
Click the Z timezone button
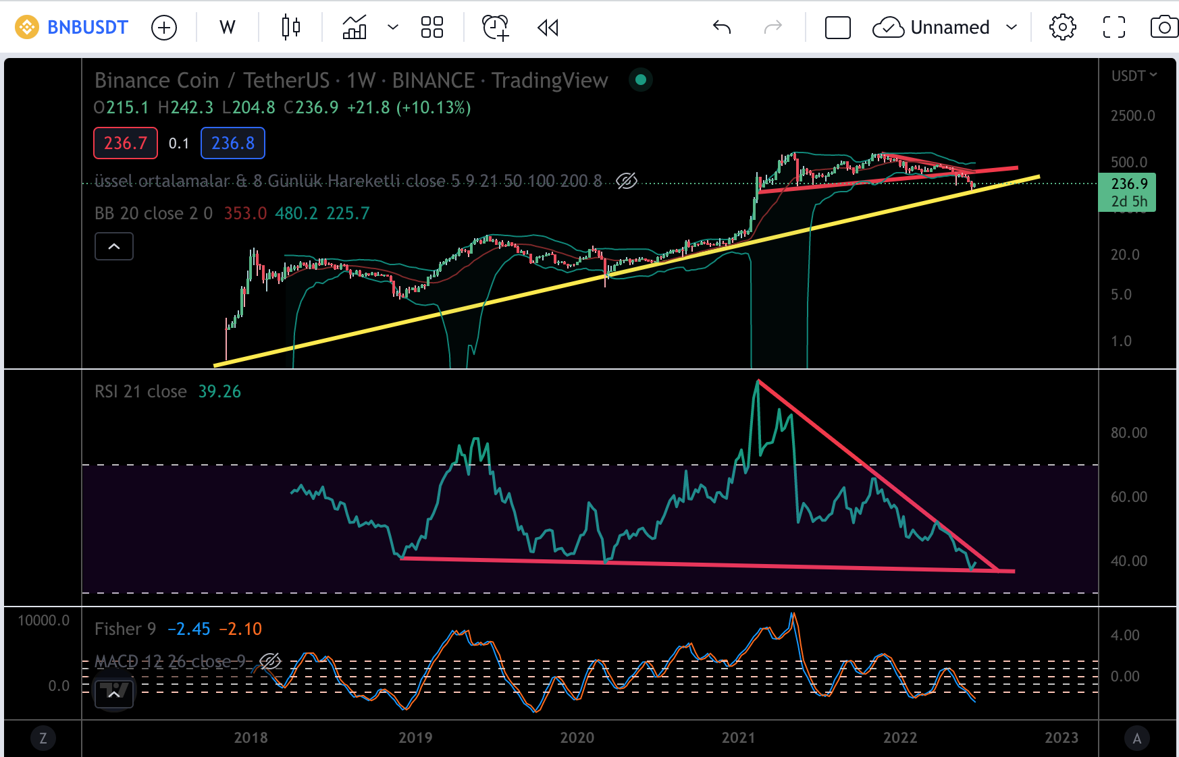(43, 738)
